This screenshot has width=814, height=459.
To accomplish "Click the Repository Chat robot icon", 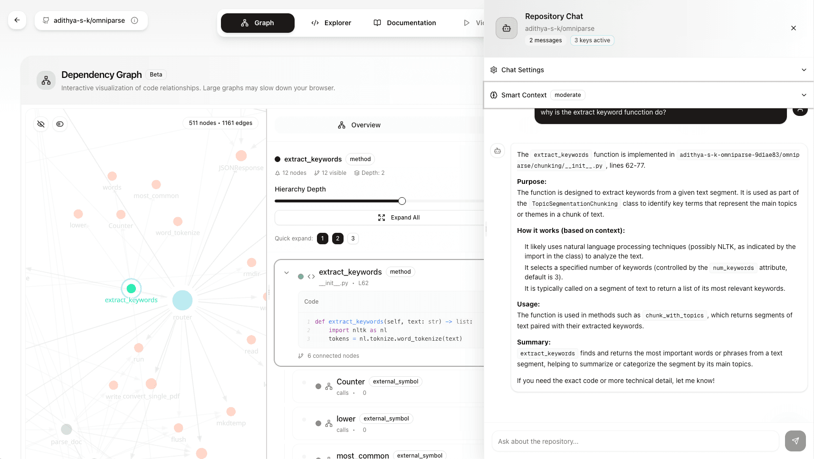I will (506, 29).
